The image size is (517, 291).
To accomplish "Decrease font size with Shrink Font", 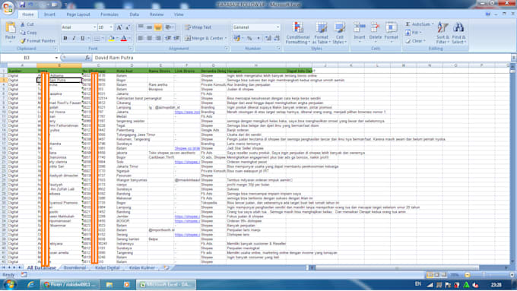I will (x=128, y=27).
